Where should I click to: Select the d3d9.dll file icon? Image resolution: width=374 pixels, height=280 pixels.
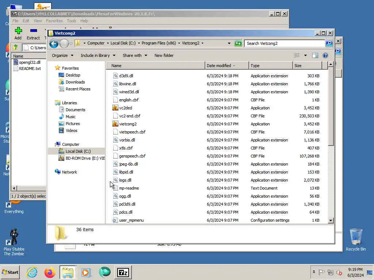tap(115, 76)
